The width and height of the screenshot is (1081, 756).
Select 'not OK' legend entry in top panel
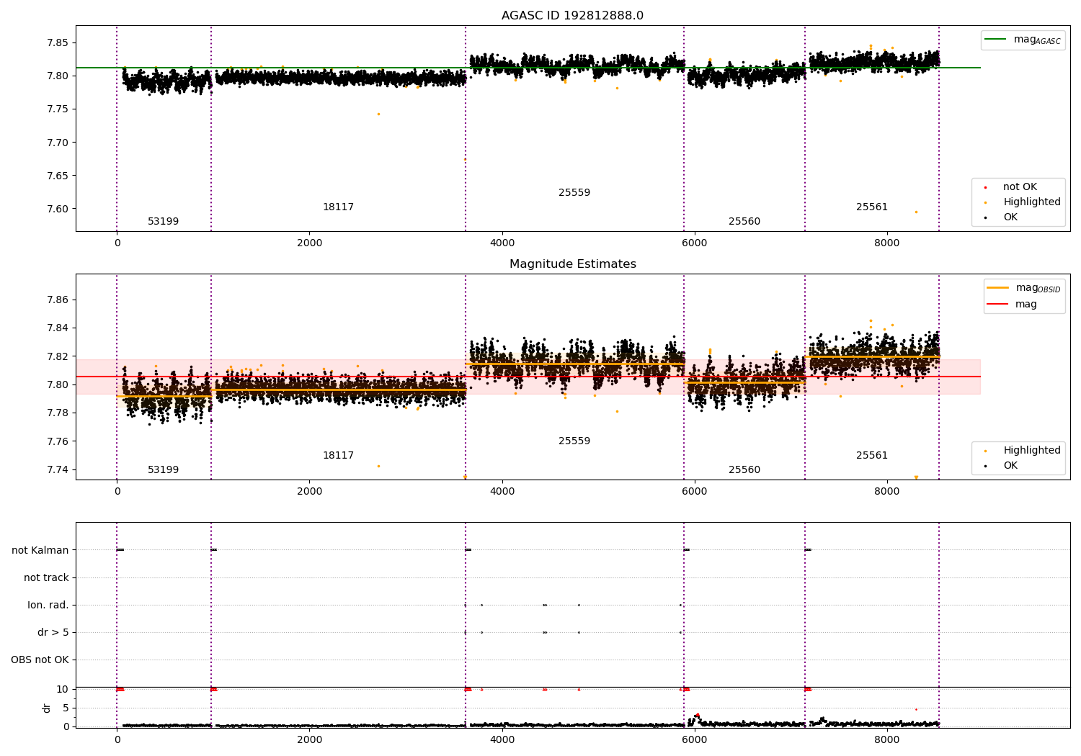[x=1011, y=187]
